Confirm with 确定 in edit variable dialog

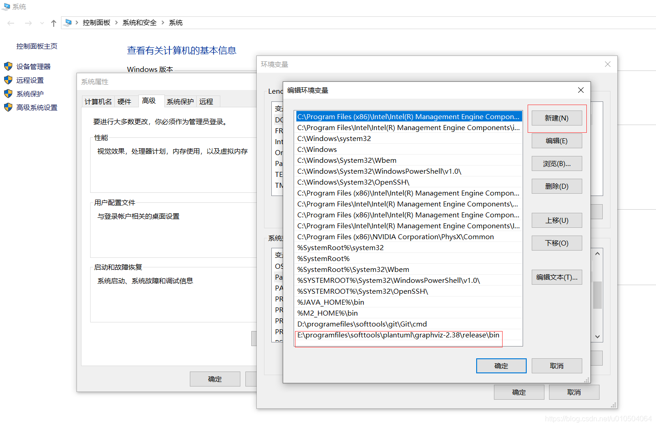(x=501, y=366)
